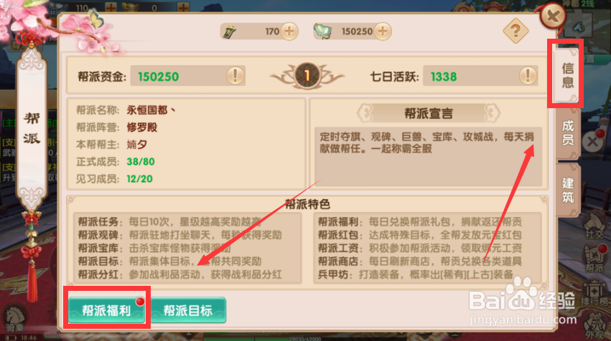This screenshot has width=611, height=341.
Task: Open the 帮派福利 button
Action: (x=106, y=310)
